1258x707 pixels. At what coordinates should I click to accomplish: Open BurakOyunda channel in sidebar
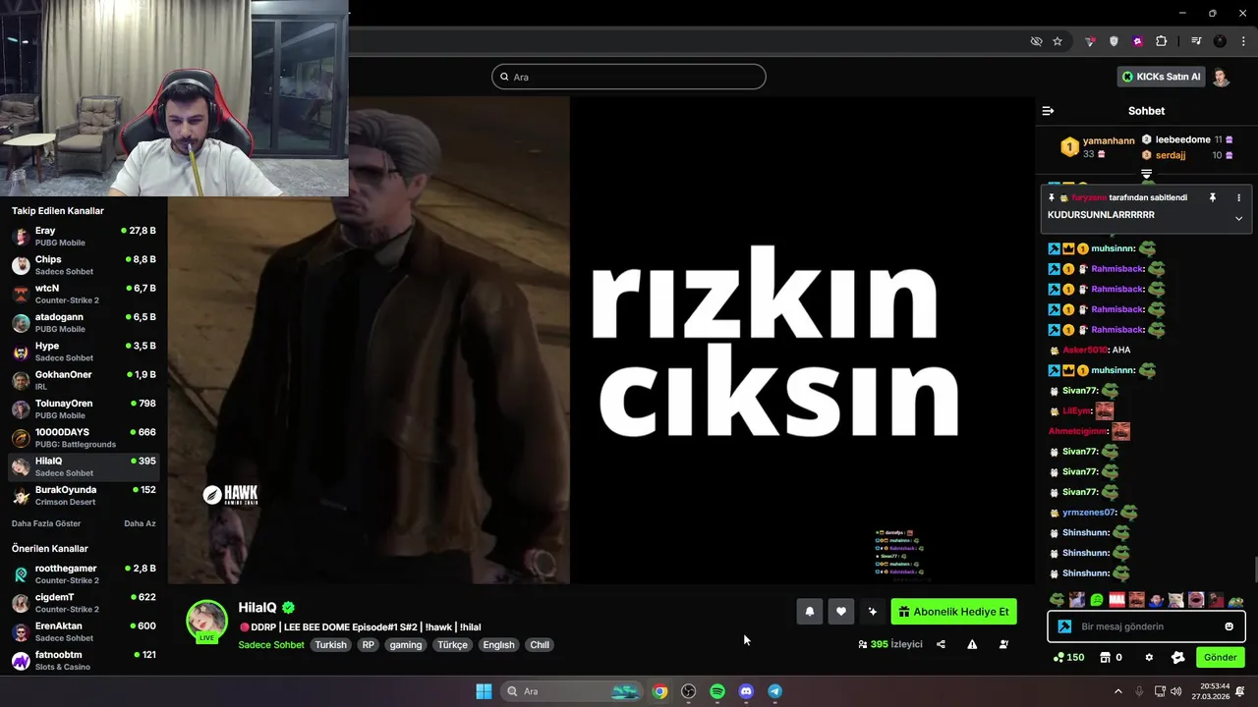pyautogui.click(x=84, y=496)
